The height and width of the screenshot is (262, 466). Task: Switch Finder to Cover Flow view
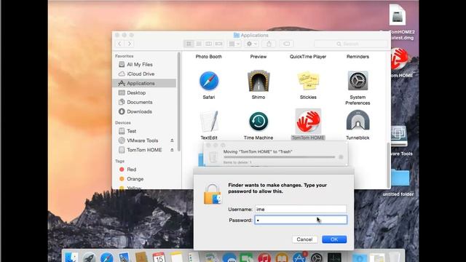tap(218, 44)
